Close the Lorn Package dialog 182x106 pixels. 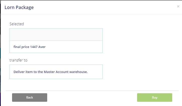click(178, 6)
